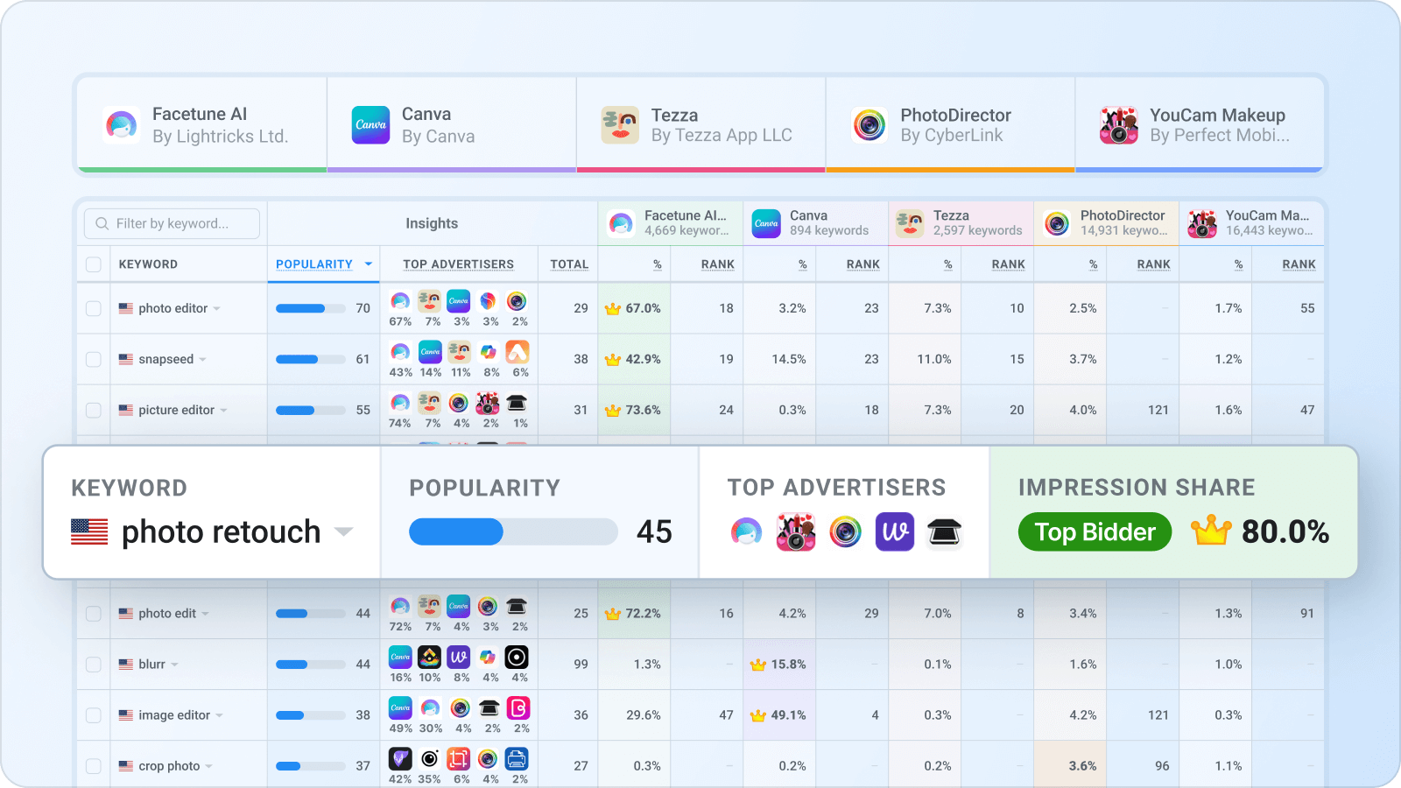Image resolution: width=1401 pixels, height=788 pixels.
Task: Click the crown icon next to 80.0%
Action: click(1213, 531)
